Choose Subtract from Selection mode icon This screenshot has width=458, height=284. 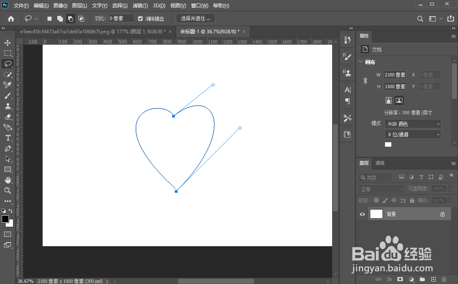click(x=70, y=19)
